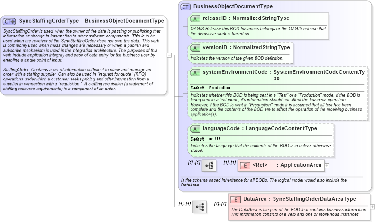Click the [1]..[1] cardinality left of ApplicationArea compositor

tap(194, 163)
